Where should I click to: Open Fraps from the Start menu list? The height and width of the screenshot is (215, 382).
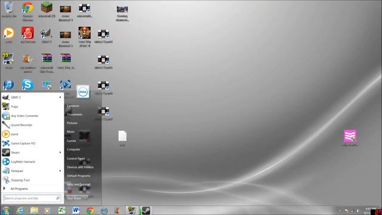[x=32, y=106]
